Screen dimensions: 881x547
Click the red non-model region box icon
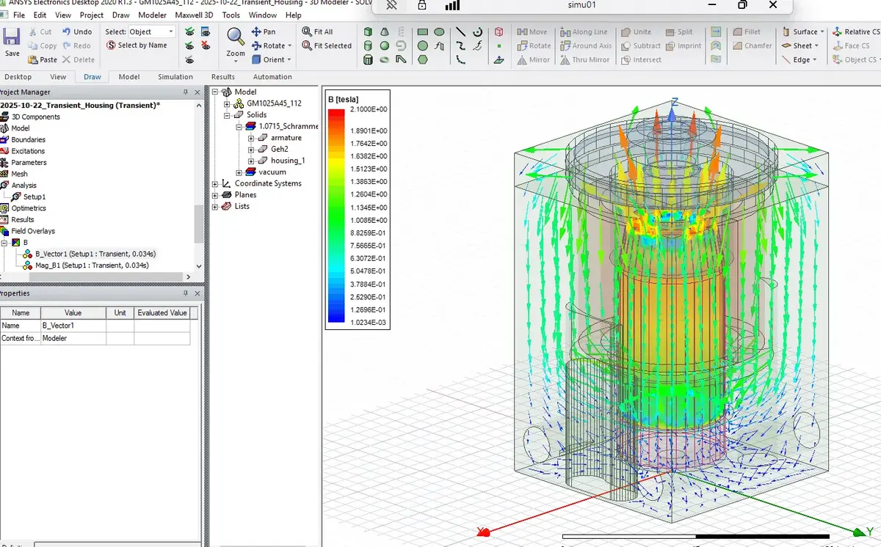(499, 32)
